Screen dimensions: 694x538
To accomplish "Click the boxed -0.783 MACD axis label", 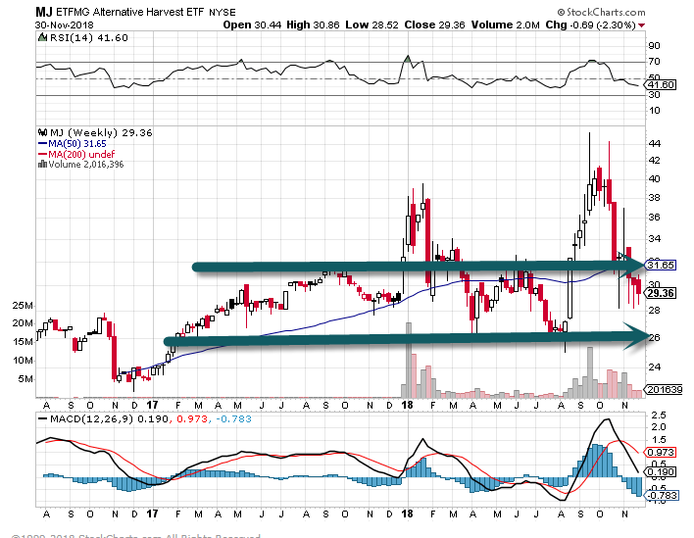I will click(x=663, y=495).
